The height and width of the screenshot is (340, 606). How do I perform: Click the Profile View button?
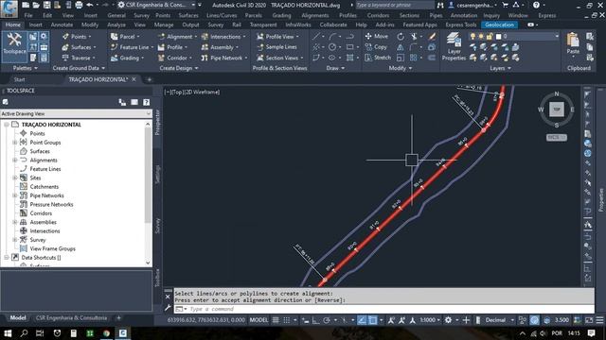(x=277, y=37)
